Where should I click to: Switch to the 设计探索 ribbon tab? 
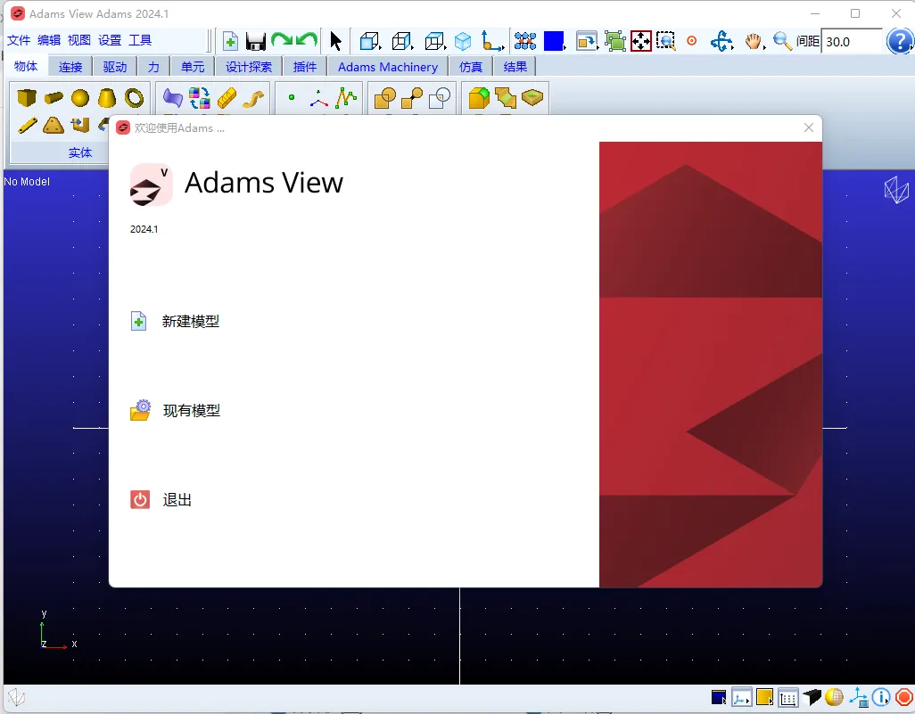point(249,67)
